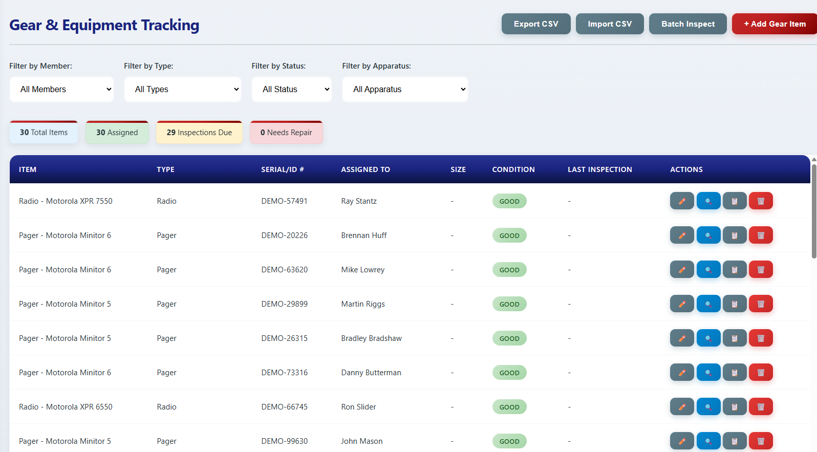Open the Filter by Member dropdown

tap(62, 90)
